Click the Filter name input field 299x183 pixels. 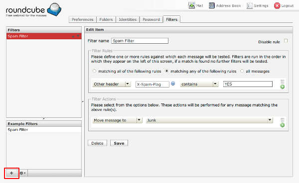140,41
